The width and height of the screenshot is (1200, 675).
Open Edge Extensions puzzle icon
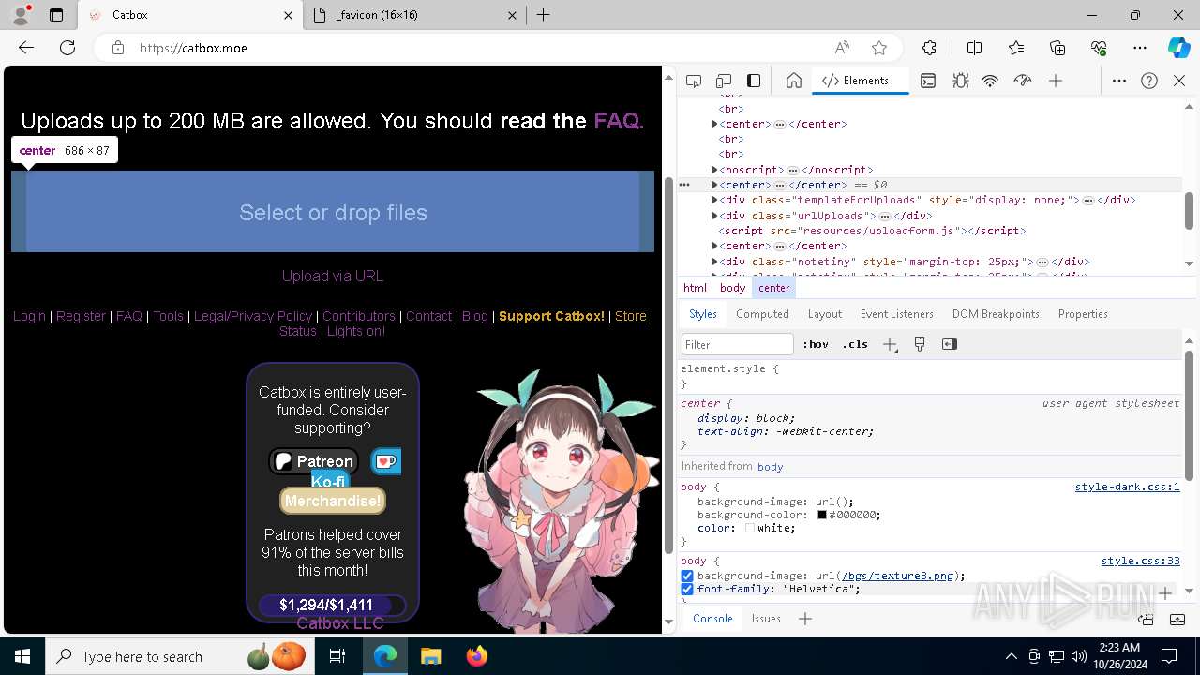click(x=929, y=48)
